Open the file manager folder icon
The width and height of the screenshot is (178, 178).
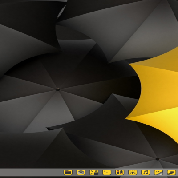click(x=68, y=172)
